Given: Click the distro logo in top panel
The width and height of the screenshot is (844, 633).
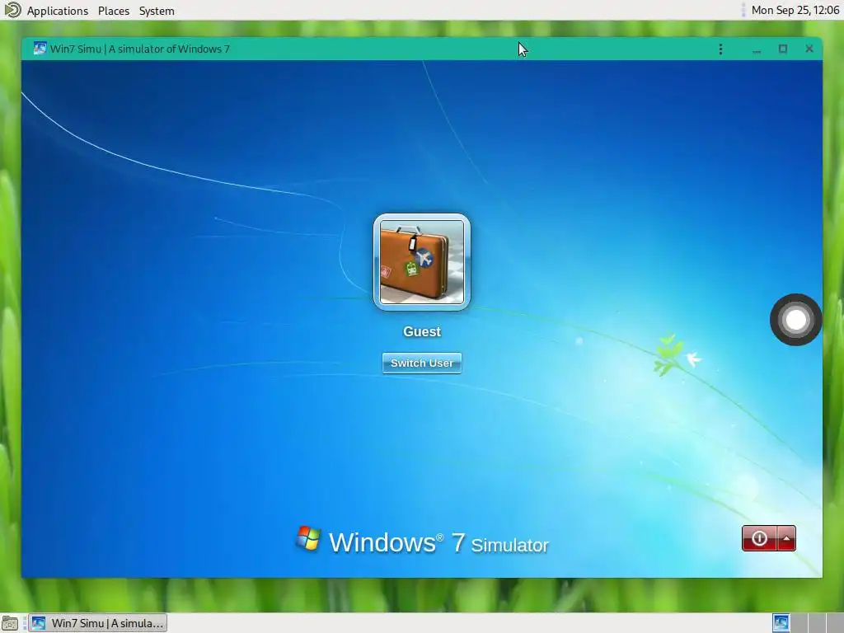Looking at the screenshot, I should 12,10.
